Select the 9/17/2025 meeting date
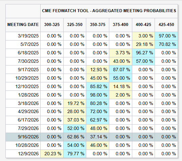 [23, 70]
